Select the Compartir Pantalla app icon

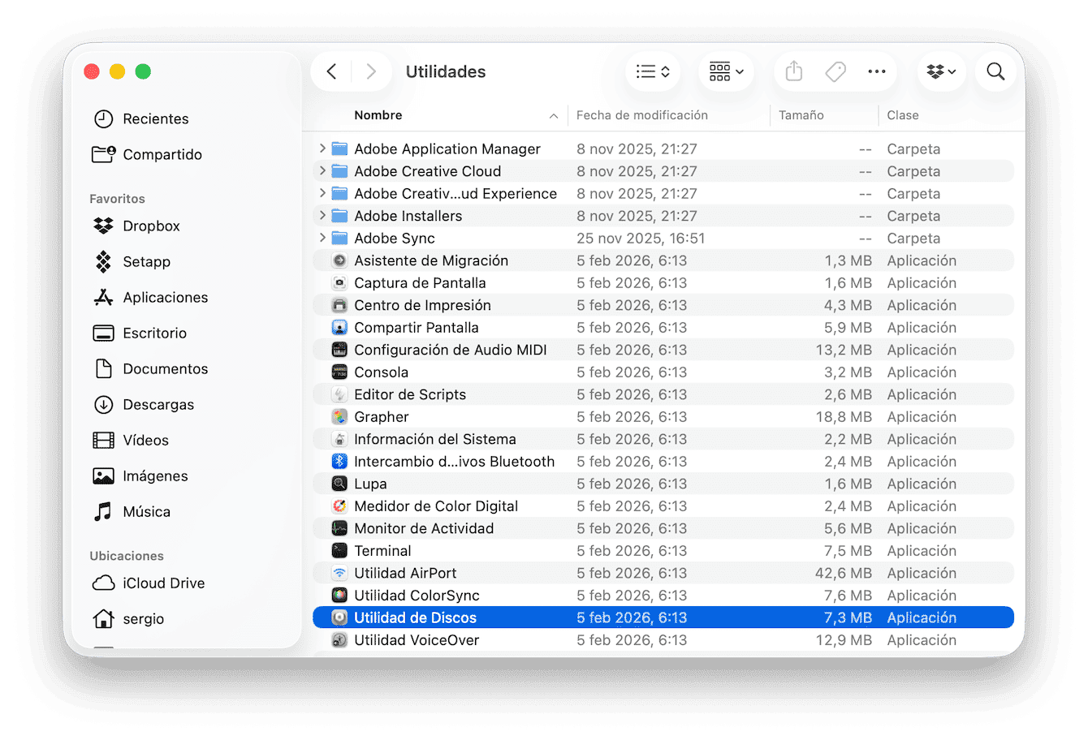point(339,327)
